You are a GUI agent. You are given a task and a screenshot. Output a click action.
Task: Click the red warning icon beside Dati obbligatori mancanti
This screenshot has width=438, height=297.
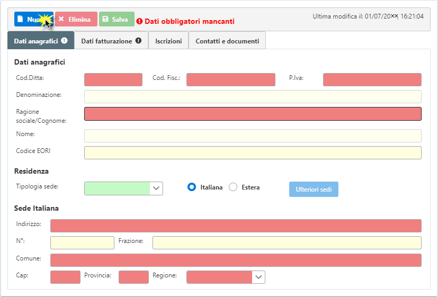click(139, 22)
